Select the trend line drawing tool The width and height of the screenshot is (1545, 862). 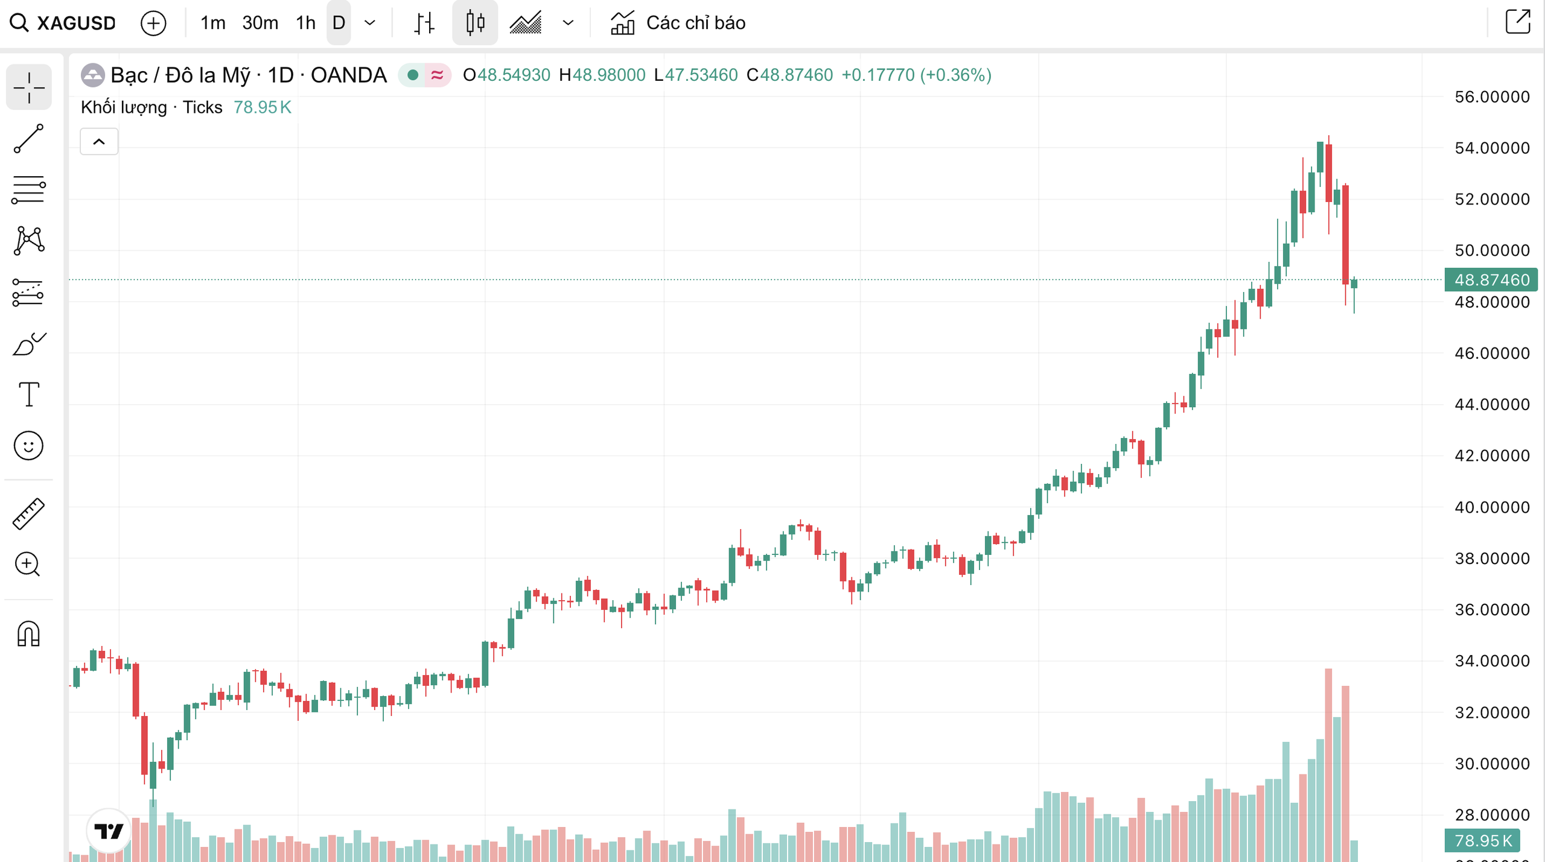click(x=28, y=139)
